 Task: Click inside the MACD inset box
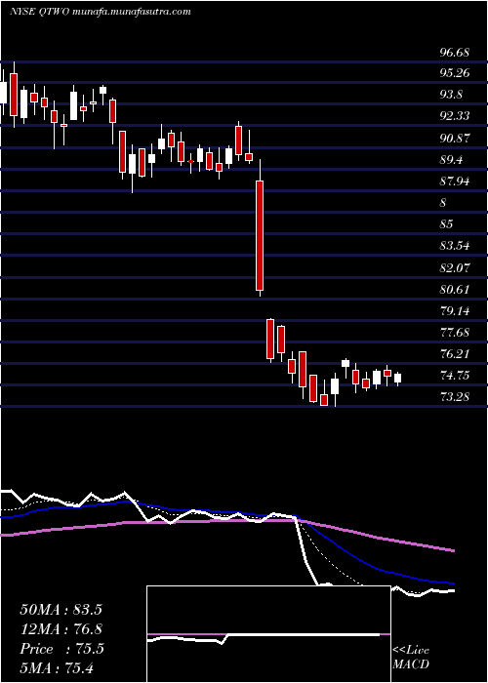click(268, 634)
